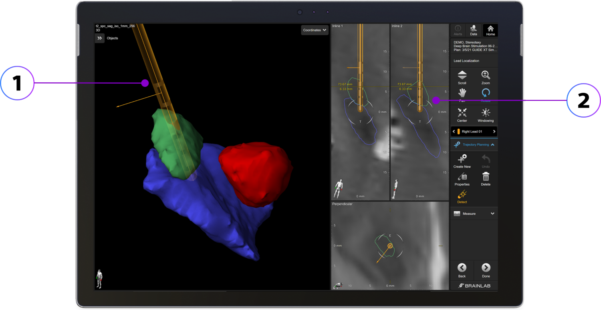Switch to the Data tab
This screenshot has width=601, height=310.
point(474,30)
